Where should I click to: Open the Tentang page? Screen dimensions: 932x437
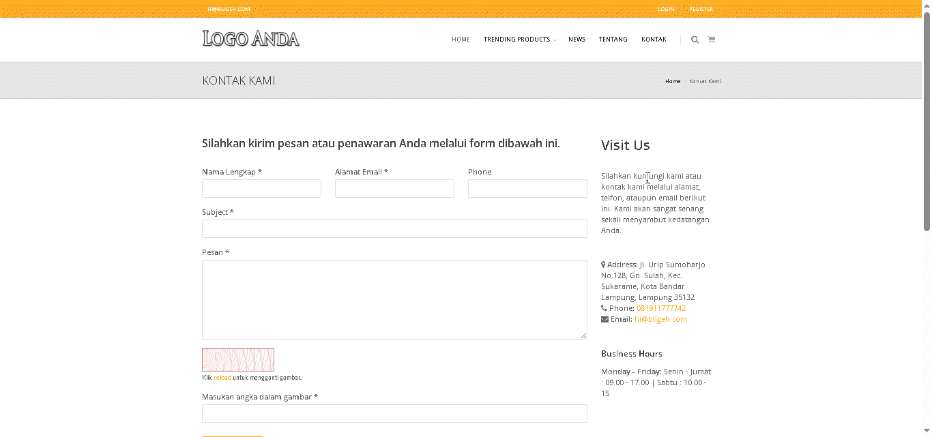click(613, 40)
